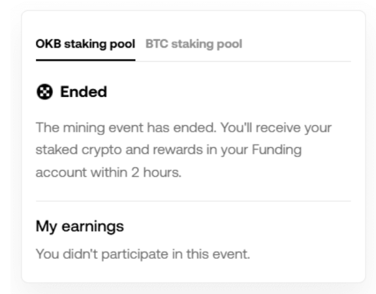Select the OKB staking pool tab

(86, 44)
